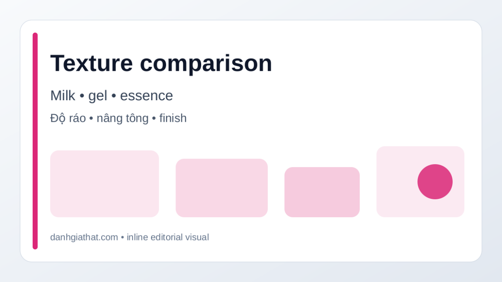Click the text nâng tông

[123, 119]
